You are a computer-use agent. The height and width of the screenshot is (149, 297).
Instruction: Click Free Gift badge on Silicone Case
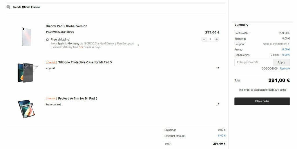pos(51,62)
